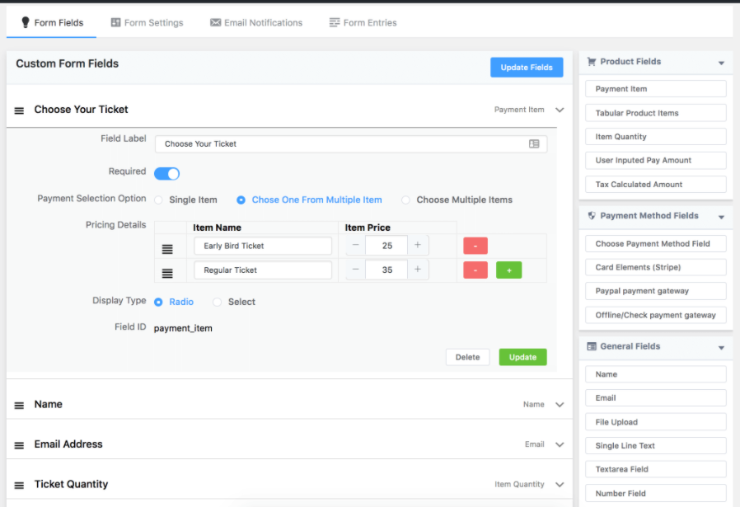Add Card Elements (Stripe) field
The width and height of the screenshot is (740, 507).
[655, 267]
